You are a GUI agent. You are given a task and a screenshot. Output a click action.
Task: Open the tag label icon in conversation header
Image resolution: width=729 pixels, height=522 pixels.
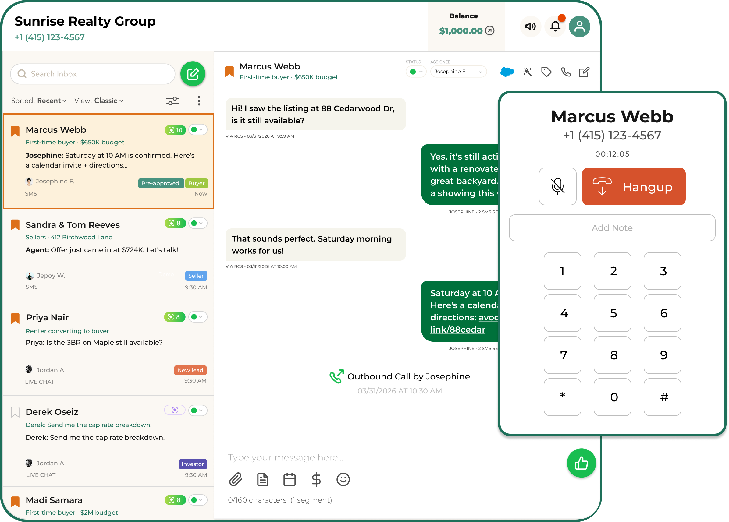pyautogui.click(x=546, y=72)
